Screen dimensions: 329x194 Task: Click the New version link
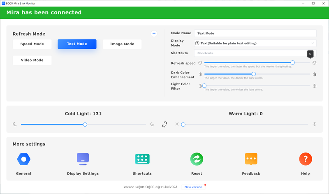(193, 187)
